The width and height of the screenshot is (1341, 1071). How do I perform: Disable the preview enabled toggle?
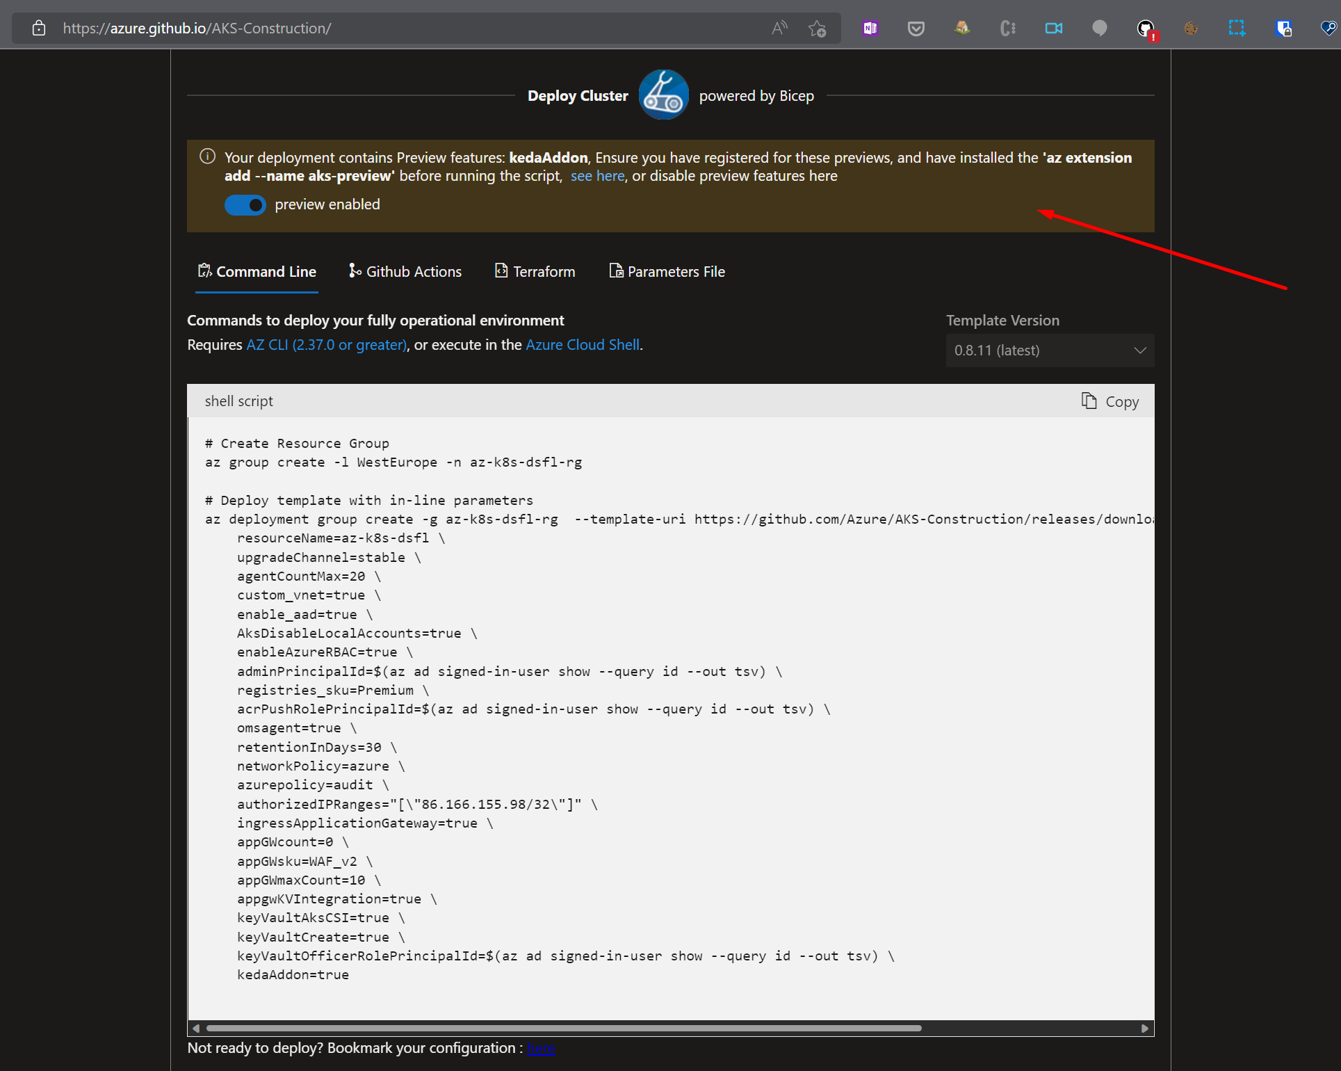[x=245, y=204]
